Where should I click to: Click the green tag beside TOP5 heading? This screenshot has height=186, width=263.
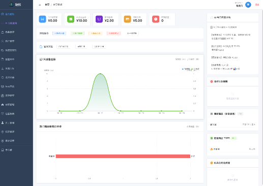click(x=233, y=138)
